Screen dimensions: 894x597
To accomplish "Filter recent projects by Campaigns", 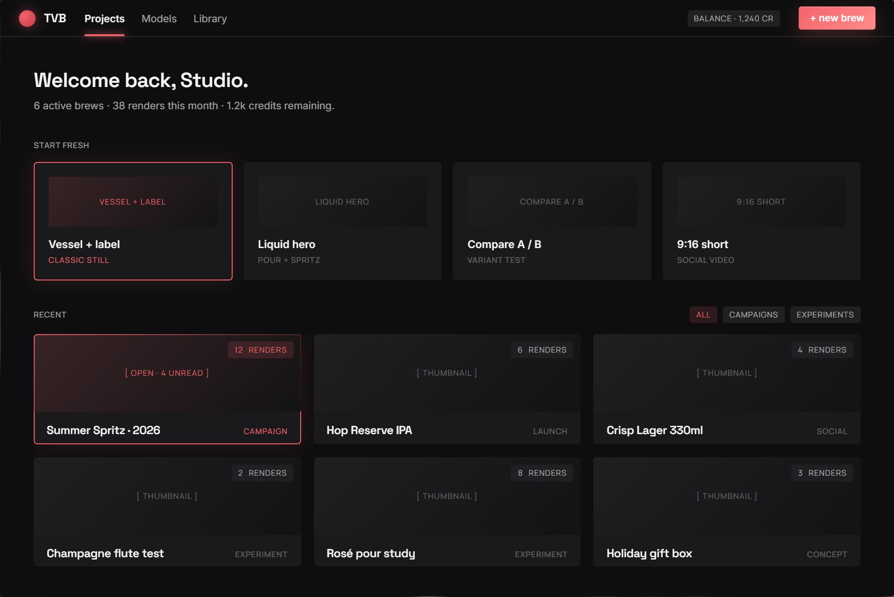I will coord(753,315).
